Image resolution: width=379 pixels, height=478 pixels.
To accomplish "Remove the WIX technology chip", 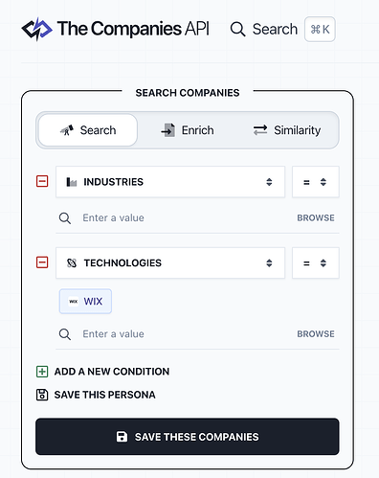I will (85, 302).
